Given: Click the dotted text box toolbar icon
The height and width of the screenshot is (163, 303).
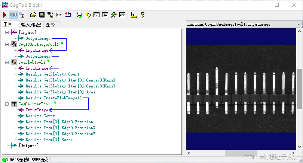Looking at the screenshot, I should click(x=59, y=15).
